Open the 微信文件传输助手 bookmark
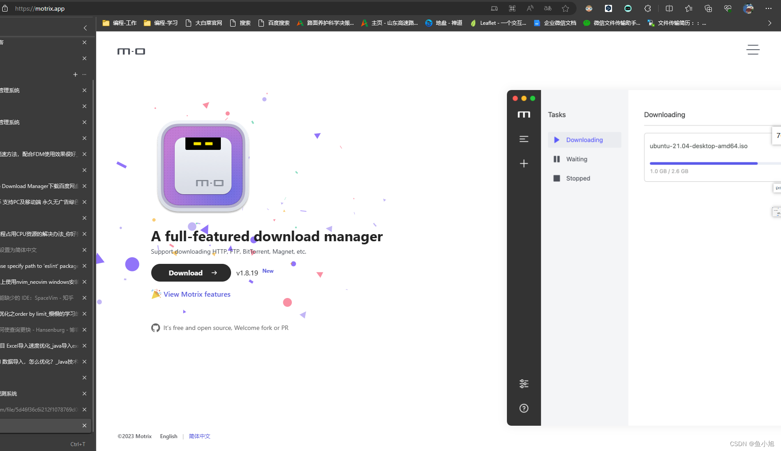 click(x=612, y=23)
